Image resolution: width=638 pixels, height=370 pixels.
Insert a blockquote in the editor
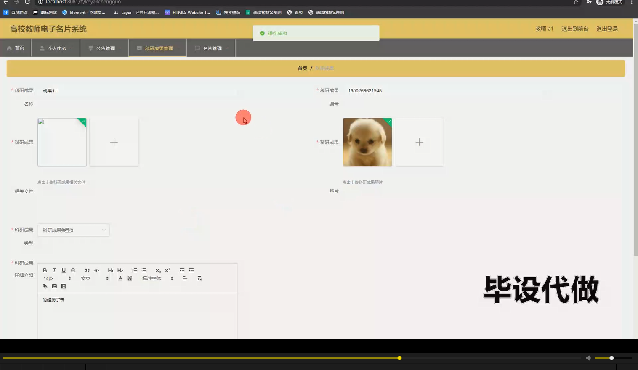pos(87,270)
